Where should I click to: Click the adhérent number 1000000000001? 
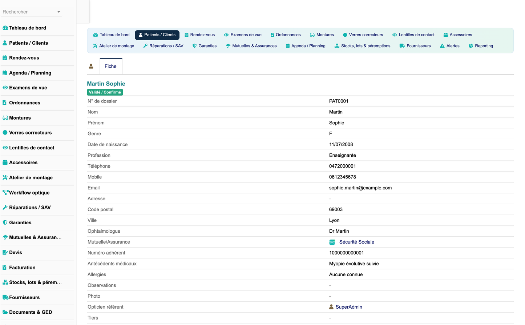[x=347, y=253]
